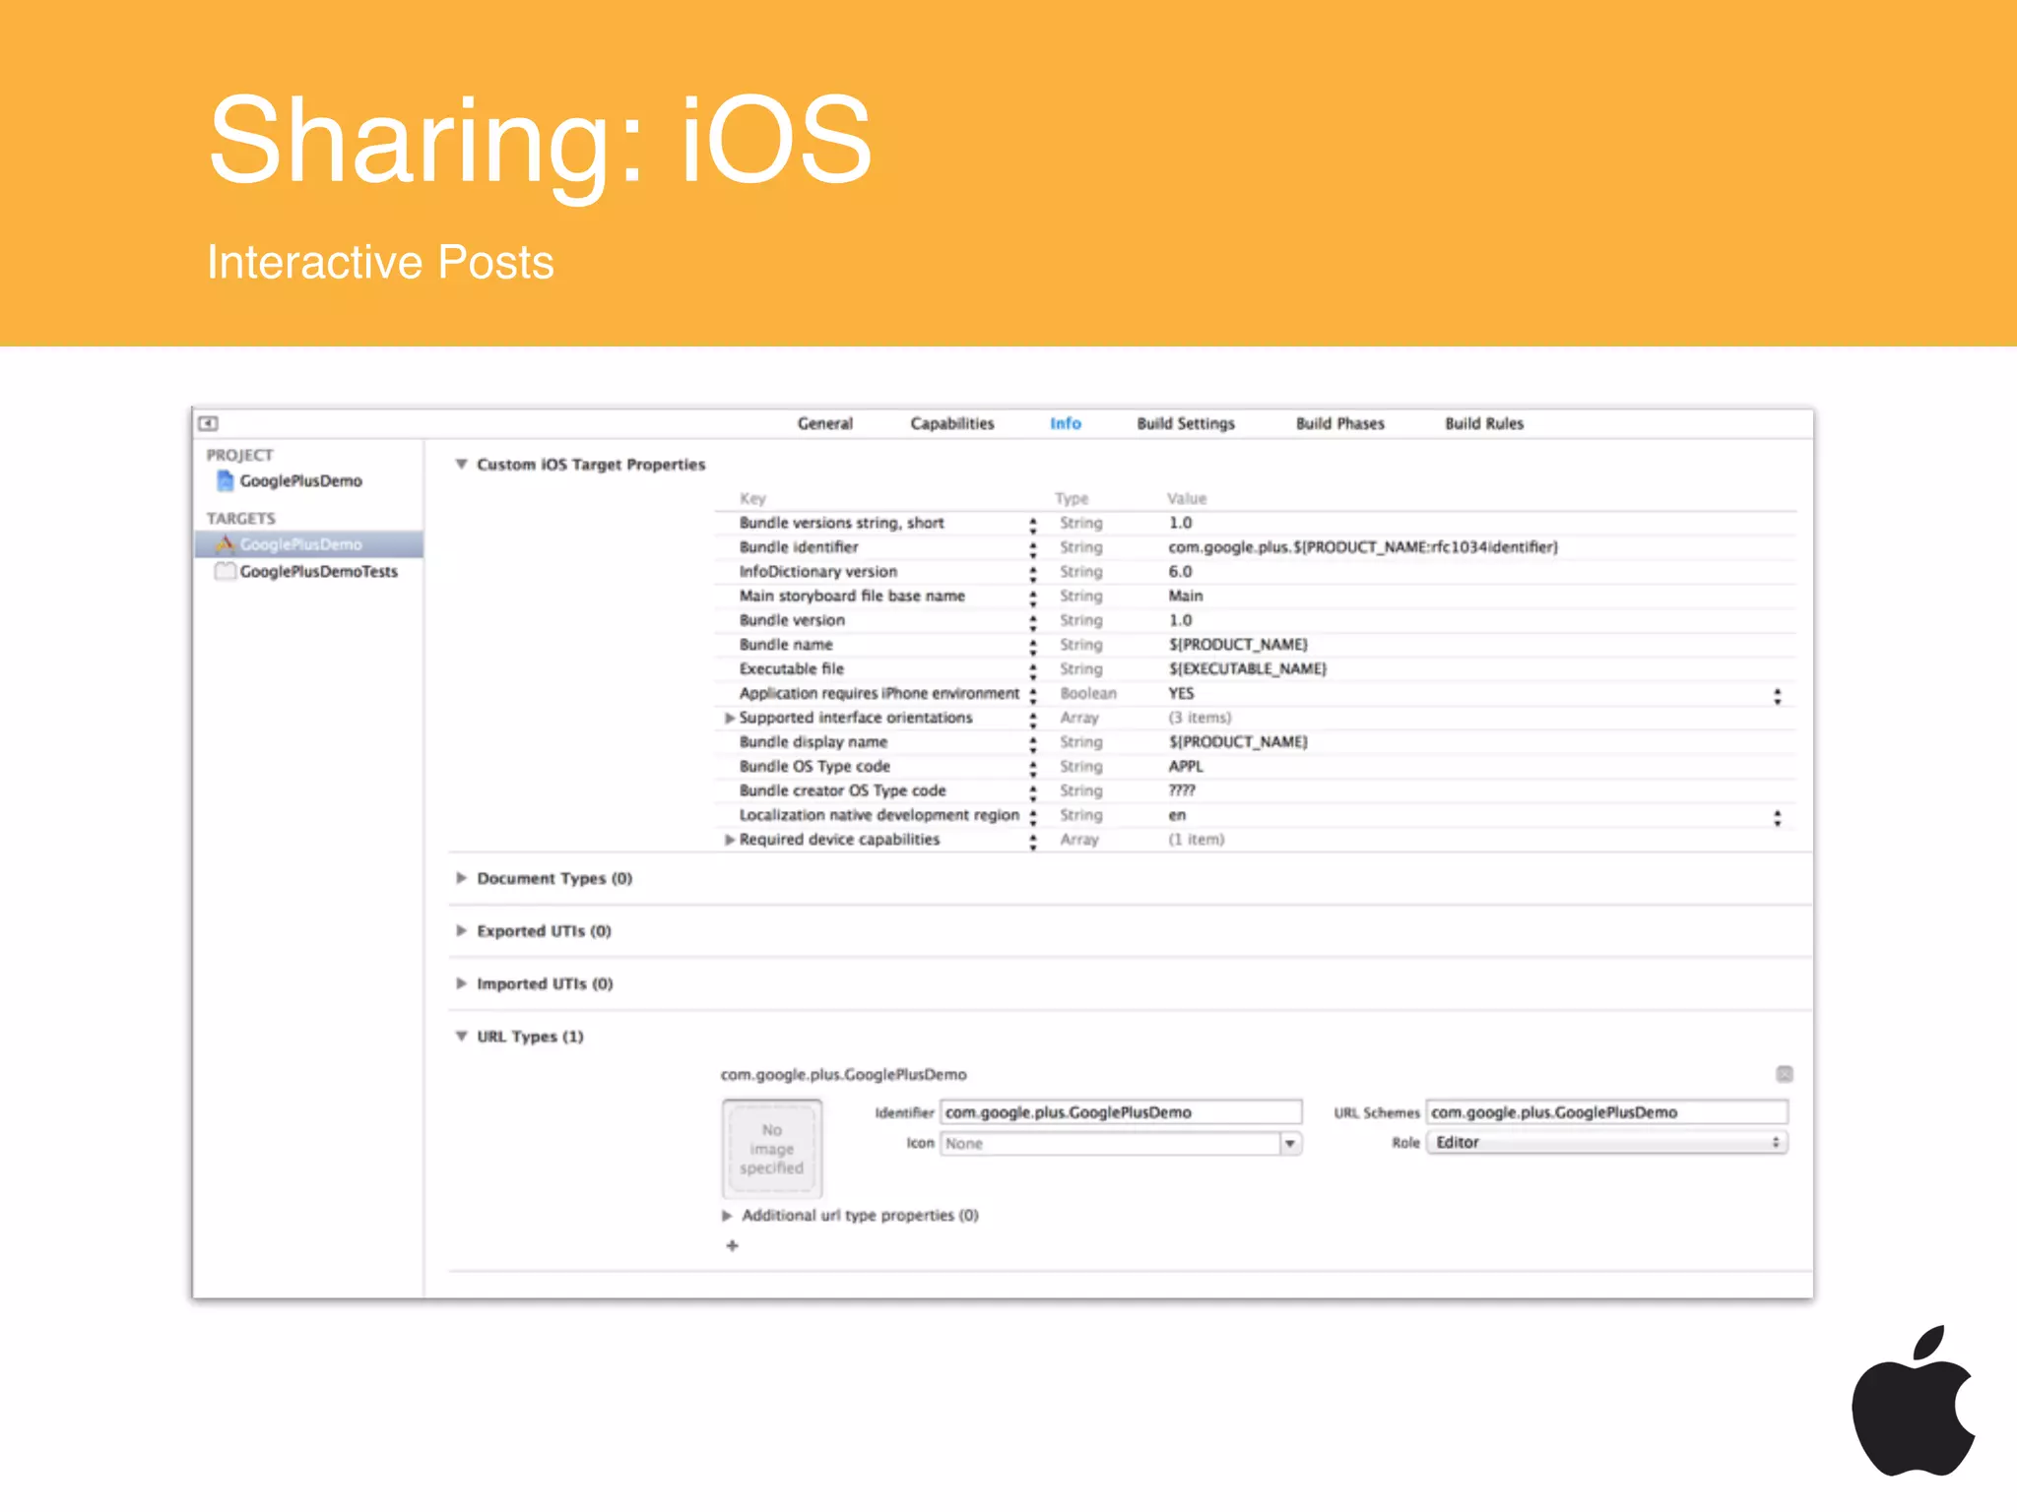
Task: Open key stepper for Localization native region
Action: pos(1033,816)
